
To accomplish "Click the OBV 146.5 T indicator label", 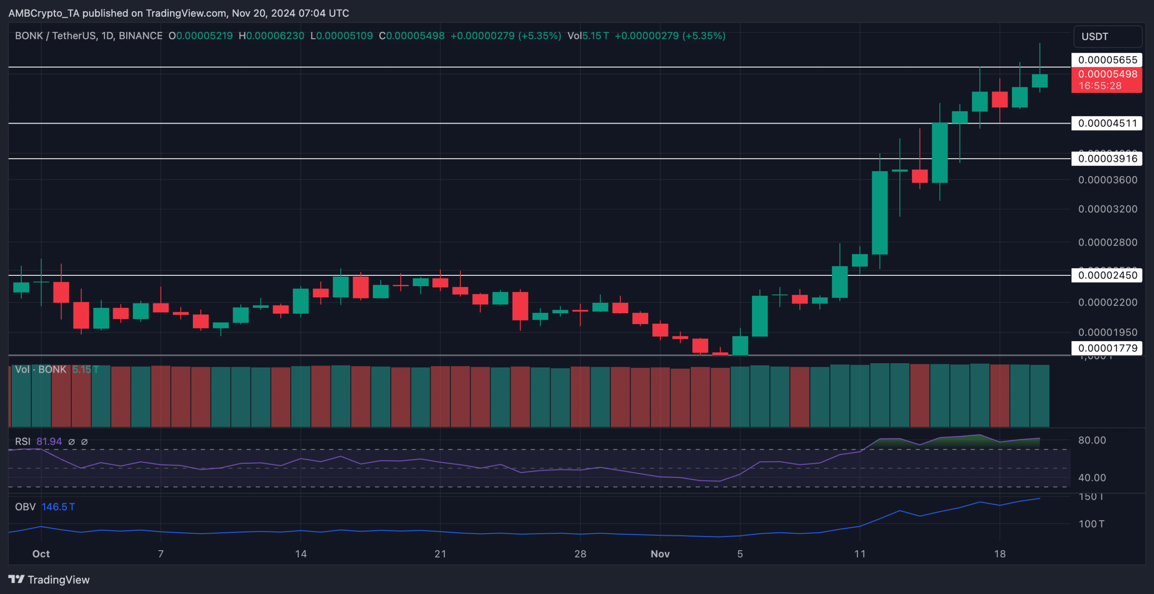I will tap(45, 507).
